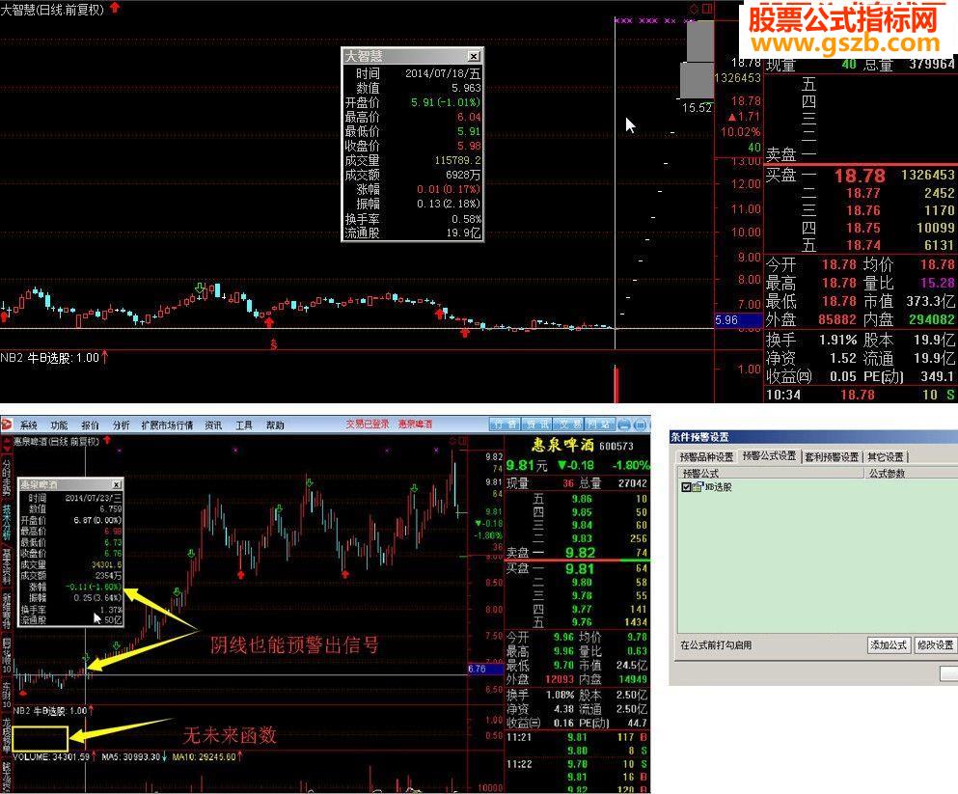Click the red arrow beside 惠泉啤酒 chart title
The height and width of the screenshot is (794, 958).
[x=107, y=440]
